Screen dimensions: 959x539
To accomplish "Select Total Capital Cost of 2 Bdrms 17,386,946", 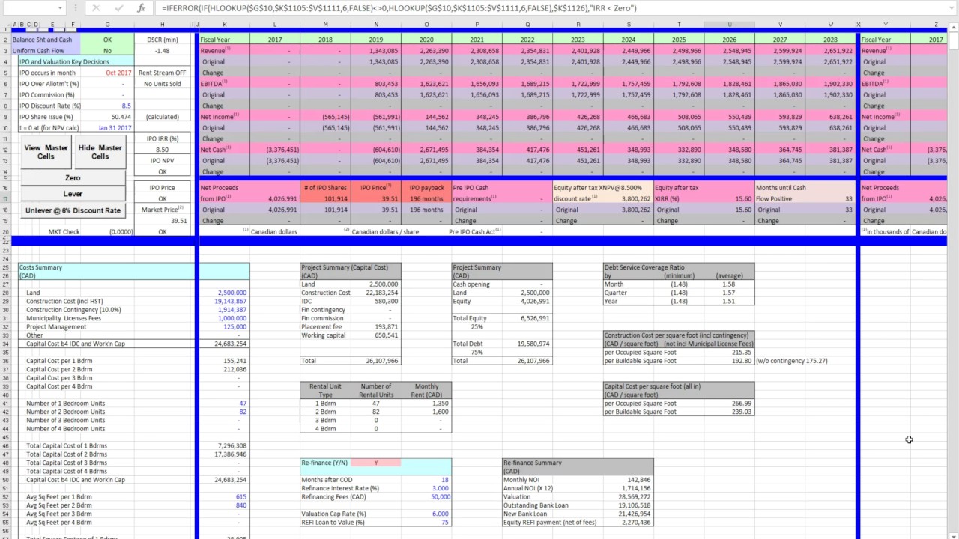I will (224, 454).
